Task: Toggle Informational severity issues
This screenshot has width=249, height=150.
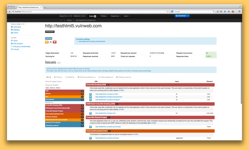Action: pos(64,100)
